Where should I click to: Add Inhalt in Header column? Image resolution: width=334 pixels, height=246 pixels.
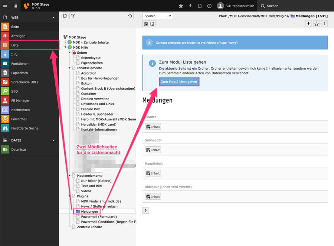153,127
